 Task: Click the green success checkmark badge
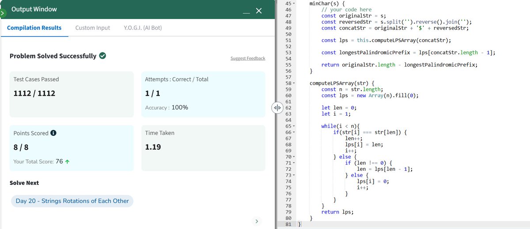[x=102, y=56]
